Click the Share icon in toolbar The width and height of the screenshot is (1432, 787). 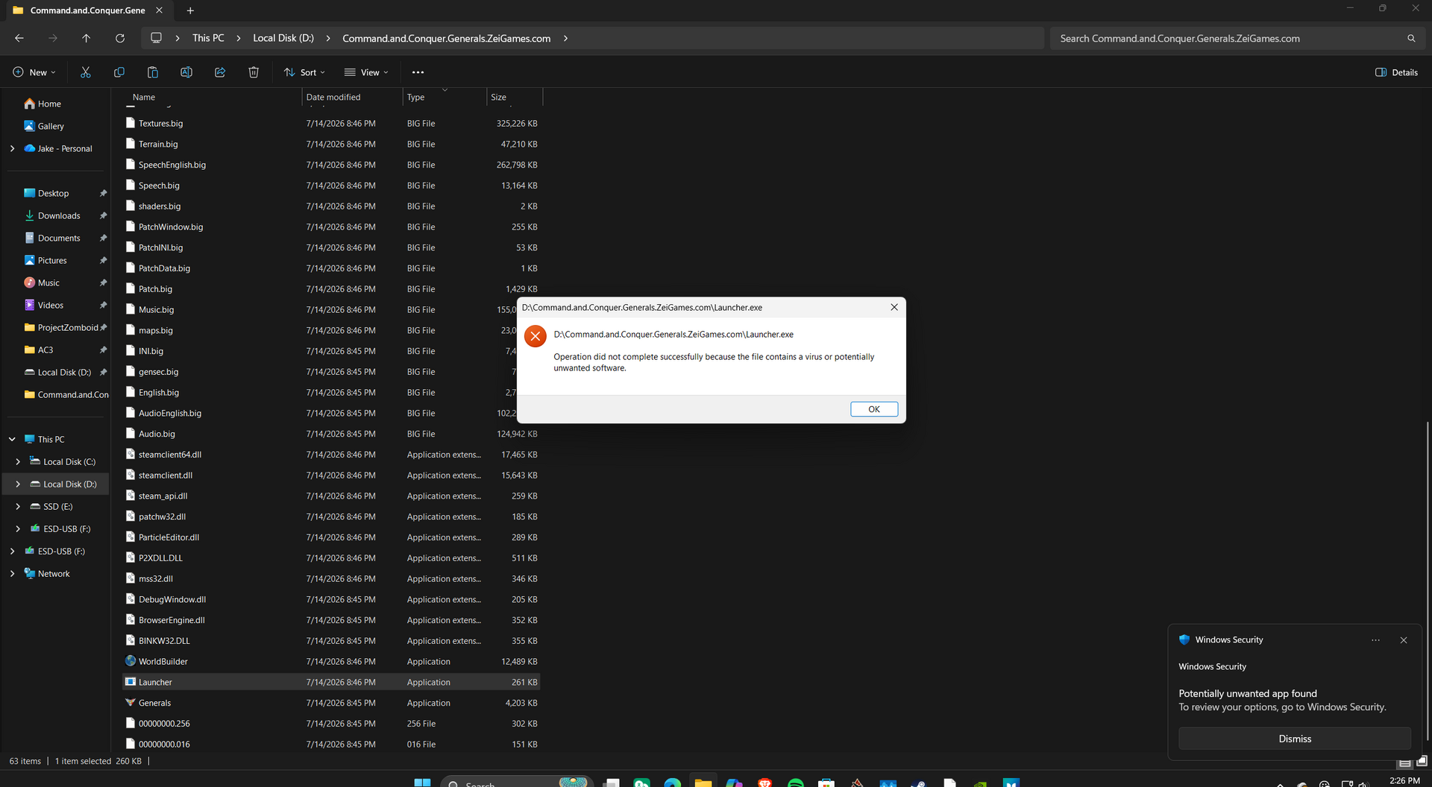click(x=220, y=72)
